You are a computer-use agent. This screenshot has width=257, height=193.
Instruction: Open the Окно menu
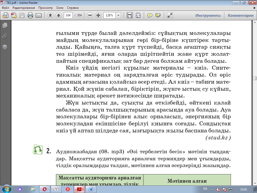(60, 8)
